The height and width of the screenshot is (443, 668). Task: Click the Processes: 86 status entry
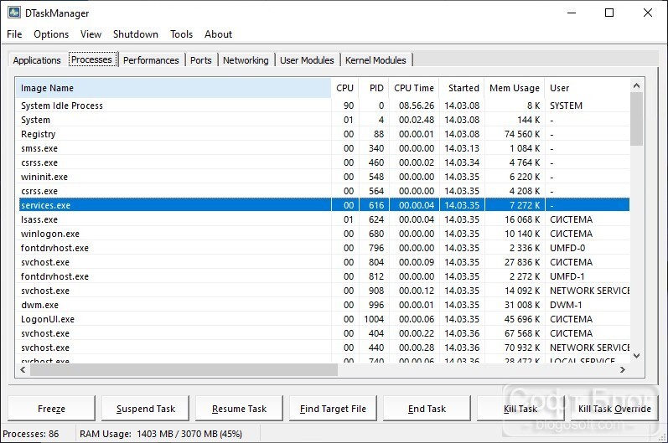point(31,434)
